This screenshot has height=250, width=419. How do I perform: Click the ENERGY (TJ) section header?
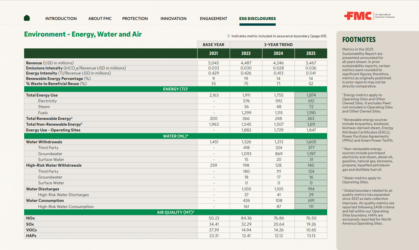175,89
